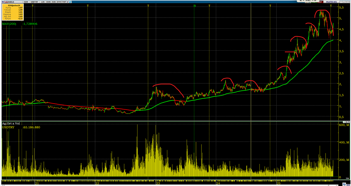Maximize the volume indicator sub-panel
Screen dimensions: 351x186
pos(346,122)
